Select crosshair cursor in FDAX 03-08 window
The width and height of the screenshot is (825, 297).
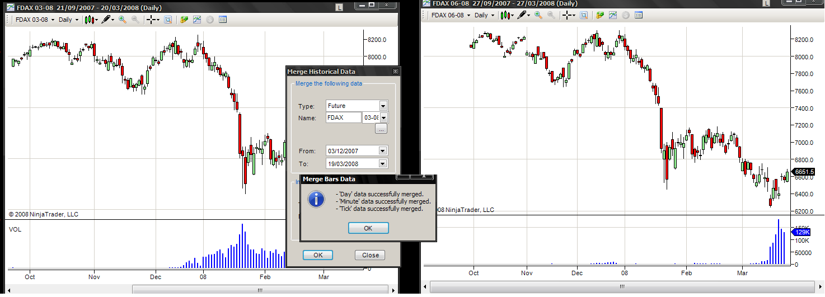pyautogui.click(x=152, y=20)
